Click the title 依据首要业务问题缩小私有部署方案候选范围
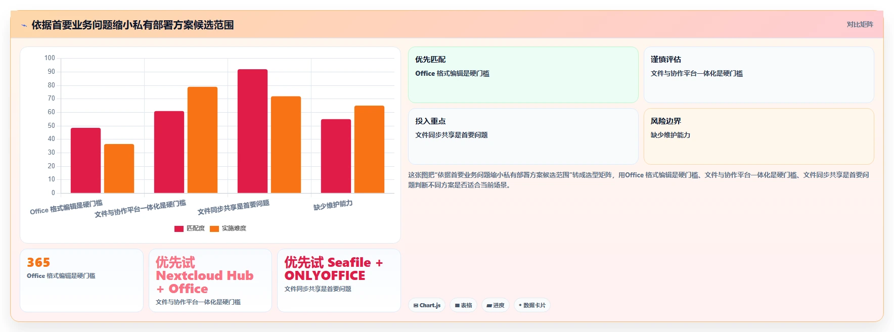The image size is (894, 332). [x=132, y=25]
